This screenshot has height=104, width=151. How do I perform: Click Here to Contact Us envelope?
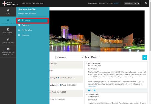[8, 52]
